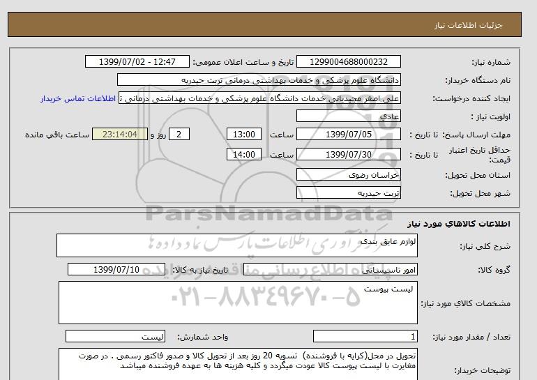Select the label شماره نیاز
This screenshot has width=537, height=380.
491,62
